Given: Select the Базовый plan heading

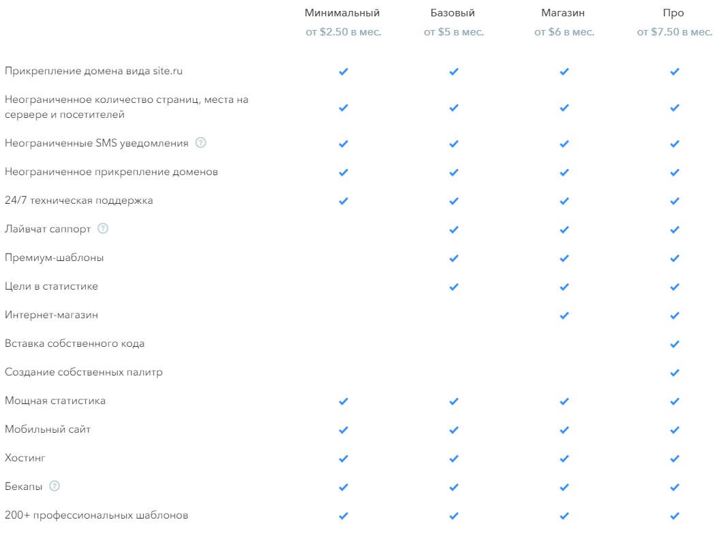Looking at the screenshot, I should pos(453,13).
